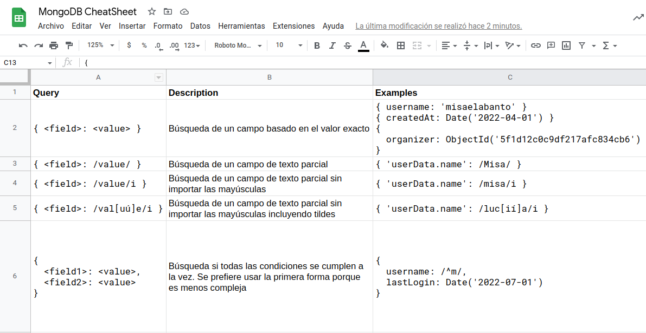
Task: Open the font size 10 dropdown
Action: tap(287, 45)
